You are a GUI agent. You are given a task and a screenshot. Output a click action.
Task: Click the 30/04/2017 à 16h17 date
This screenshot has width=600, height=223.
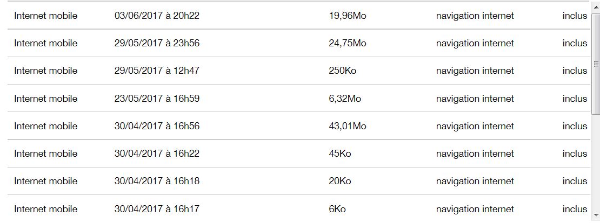[x=157, y=209]
